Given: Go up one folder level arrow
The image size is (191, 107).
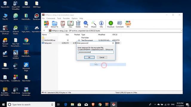Looking at the screenshot, I should [44, 31].
